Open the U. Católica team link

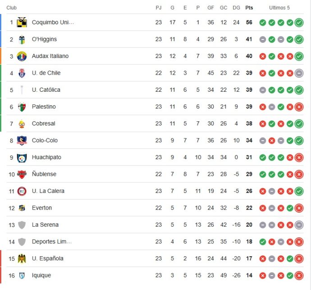coord(46,90)
